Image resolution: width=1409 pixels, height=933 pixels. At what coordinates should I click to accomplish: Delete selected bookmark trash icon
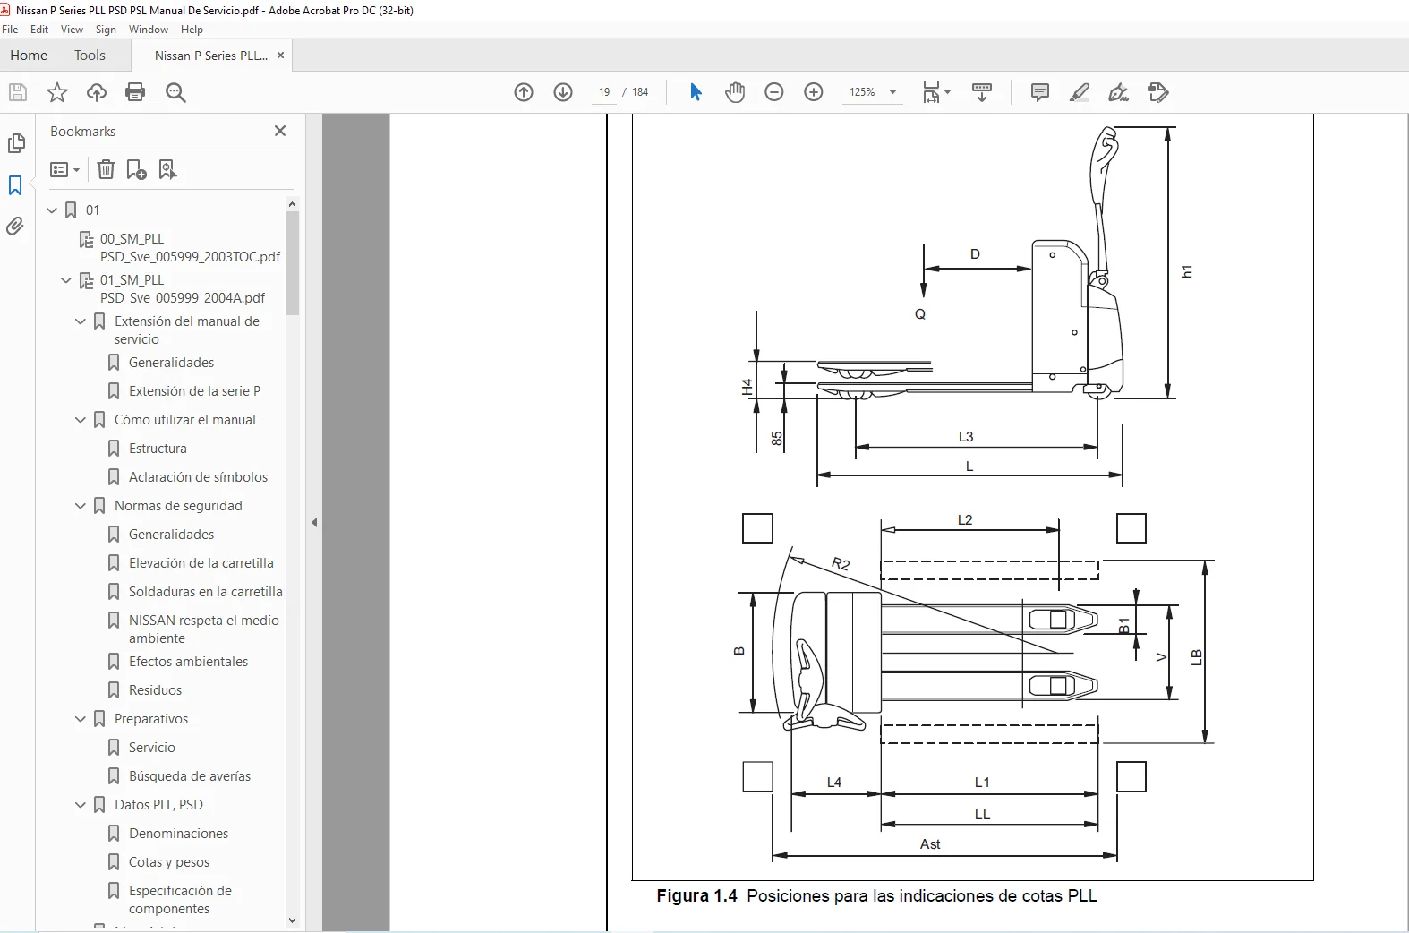point(106,169)
